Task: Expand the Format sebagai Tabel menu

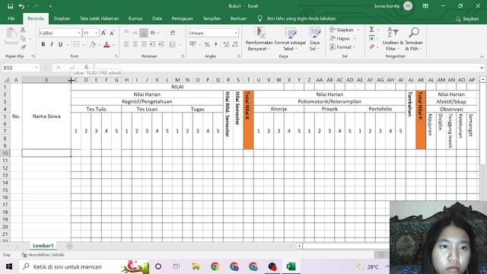Action: pos(291,40)
